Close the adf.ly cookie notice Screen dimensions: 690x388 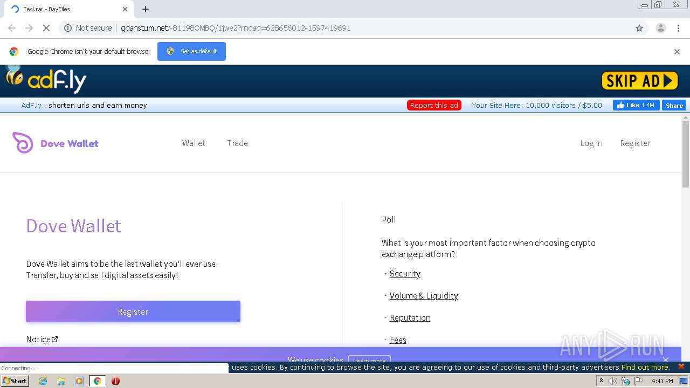681,366
